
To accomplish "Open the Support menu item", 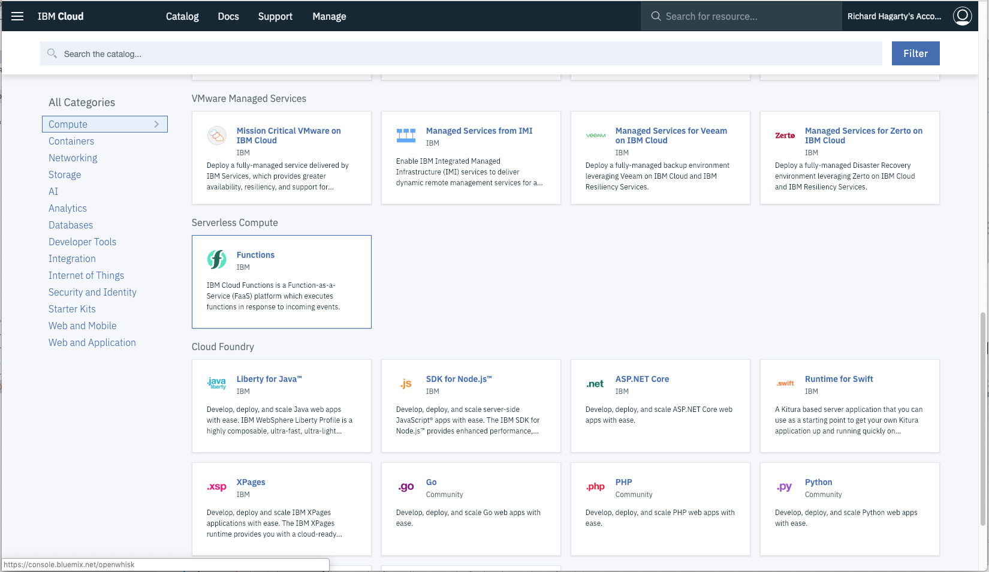I will 275,16.
